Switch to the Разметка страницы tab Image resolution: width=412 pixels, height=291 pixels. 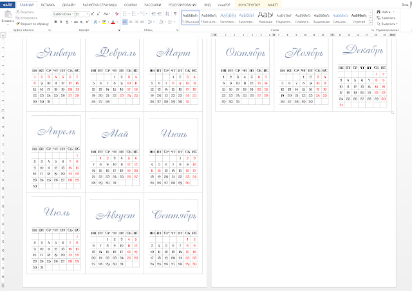pyautogui.click(x=100, y=5)
